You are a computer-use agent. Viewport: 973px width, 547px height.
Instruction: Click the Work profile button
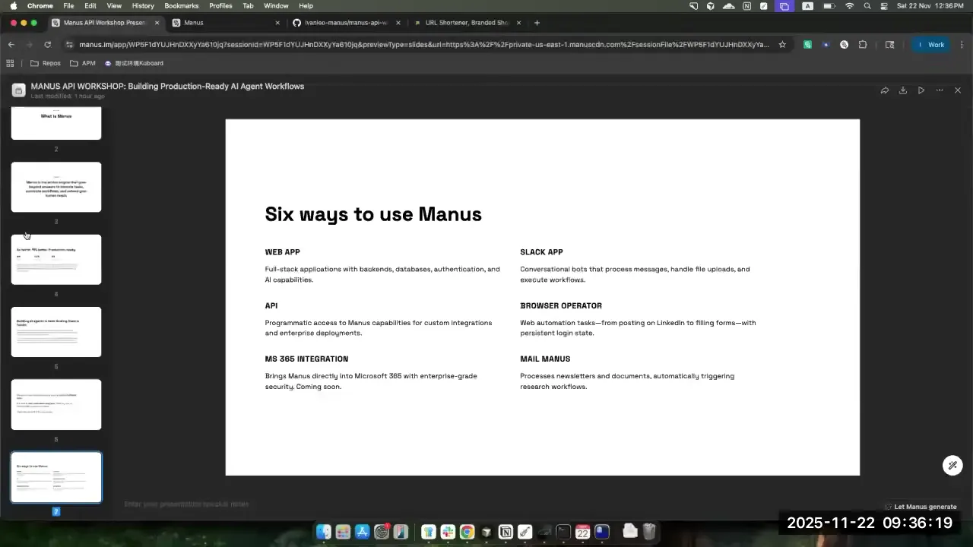[930, 44]
